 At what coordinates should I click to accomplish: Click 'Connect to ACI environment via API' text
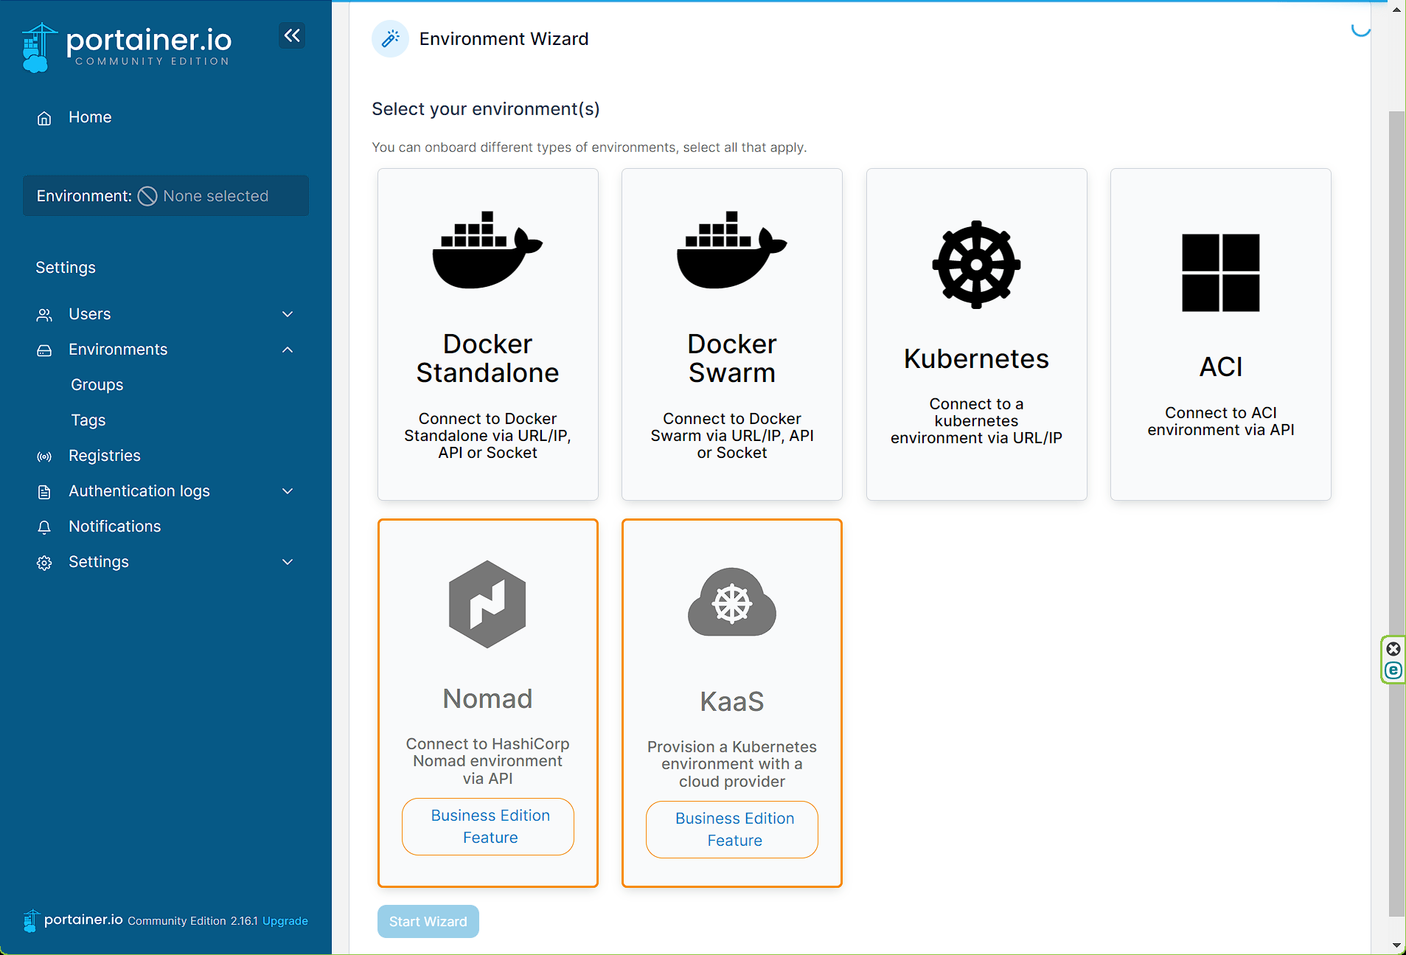click(1221, 421)
